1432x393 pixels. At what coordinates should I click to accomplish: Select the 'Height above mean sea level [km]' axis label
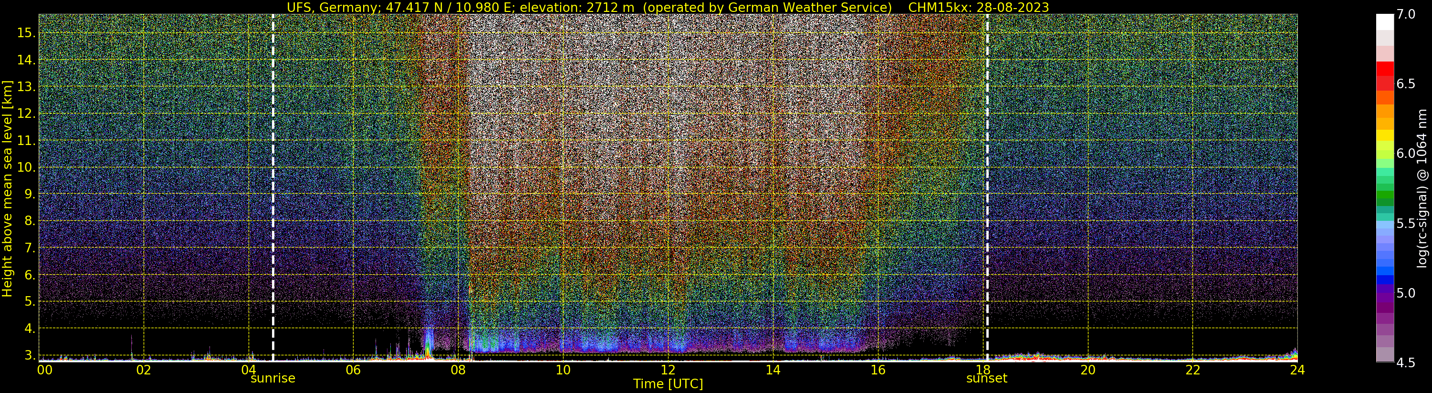tap(7, 189)
